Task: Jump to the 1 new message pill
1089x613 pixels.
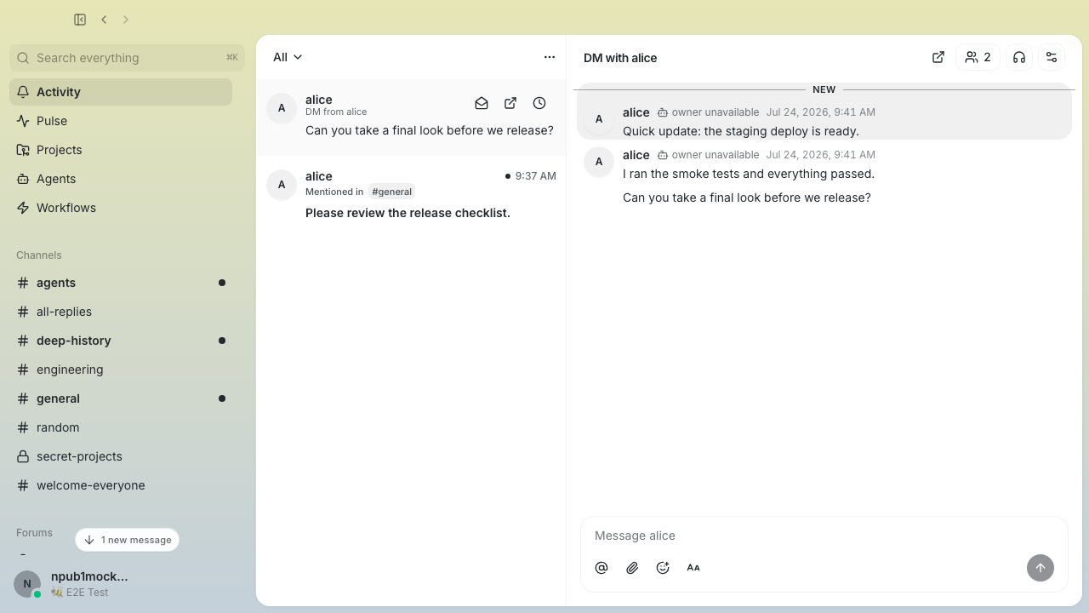Action: [x=128, y=540]
